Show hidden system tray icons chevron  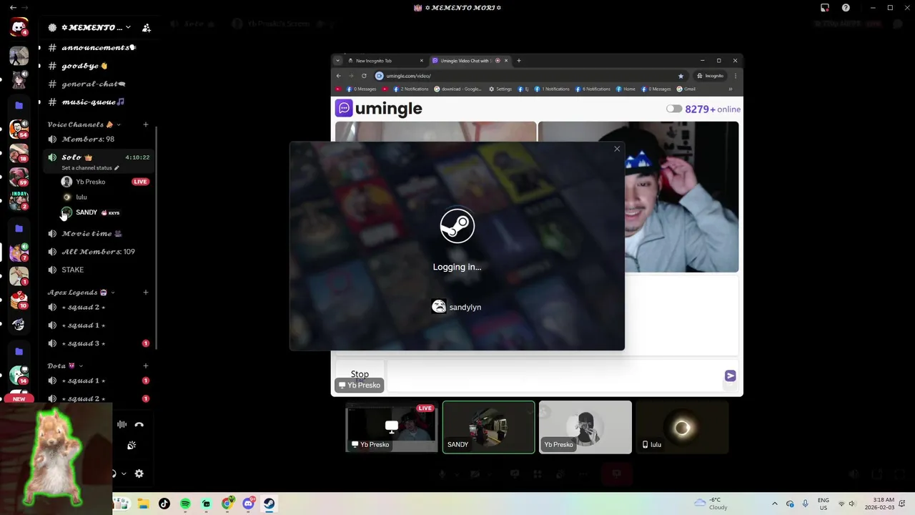pos(774,504)
